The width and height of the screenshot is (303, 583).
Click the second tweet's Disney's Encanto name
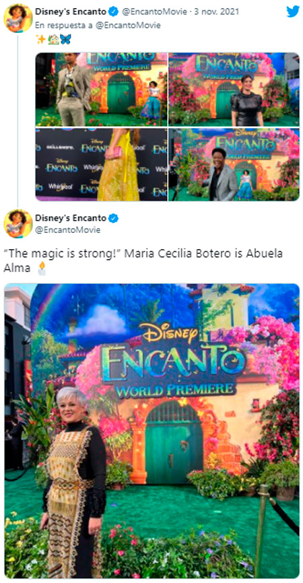pos(71,218)
